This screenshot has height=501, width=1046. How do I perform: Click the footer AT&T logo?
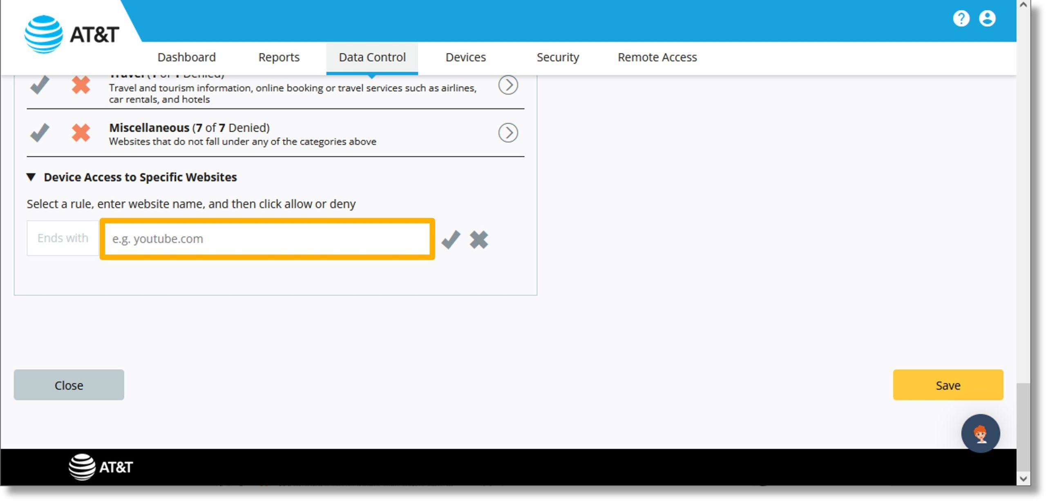click(x=101, y=467)
